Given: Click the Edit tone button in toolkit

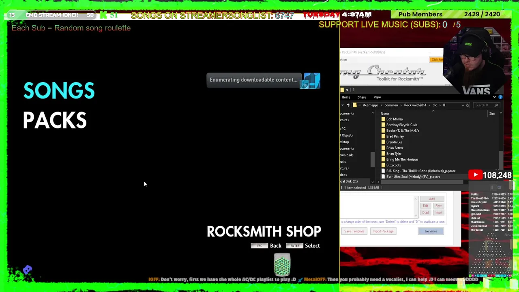Looking at the screenshot, I should (425, 206).
